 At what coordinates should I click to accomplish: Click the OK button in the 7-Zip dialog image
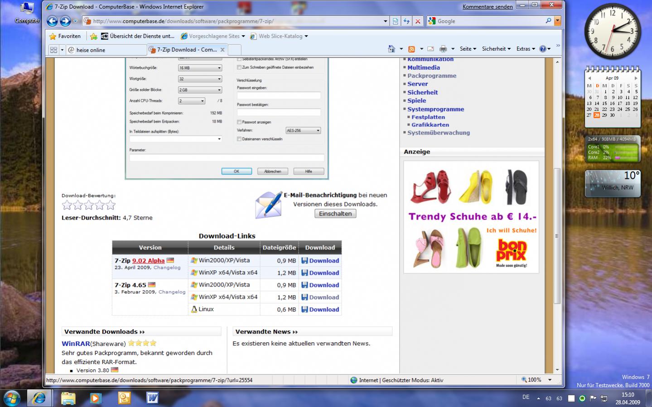tap(237, 171)
